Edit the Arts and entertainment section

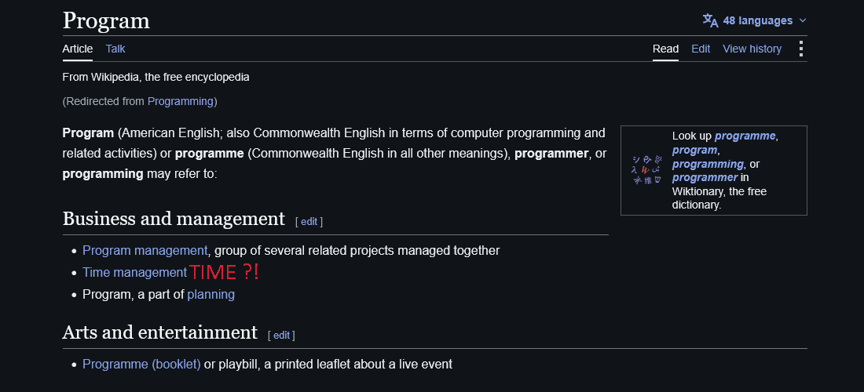coord(281,336)
